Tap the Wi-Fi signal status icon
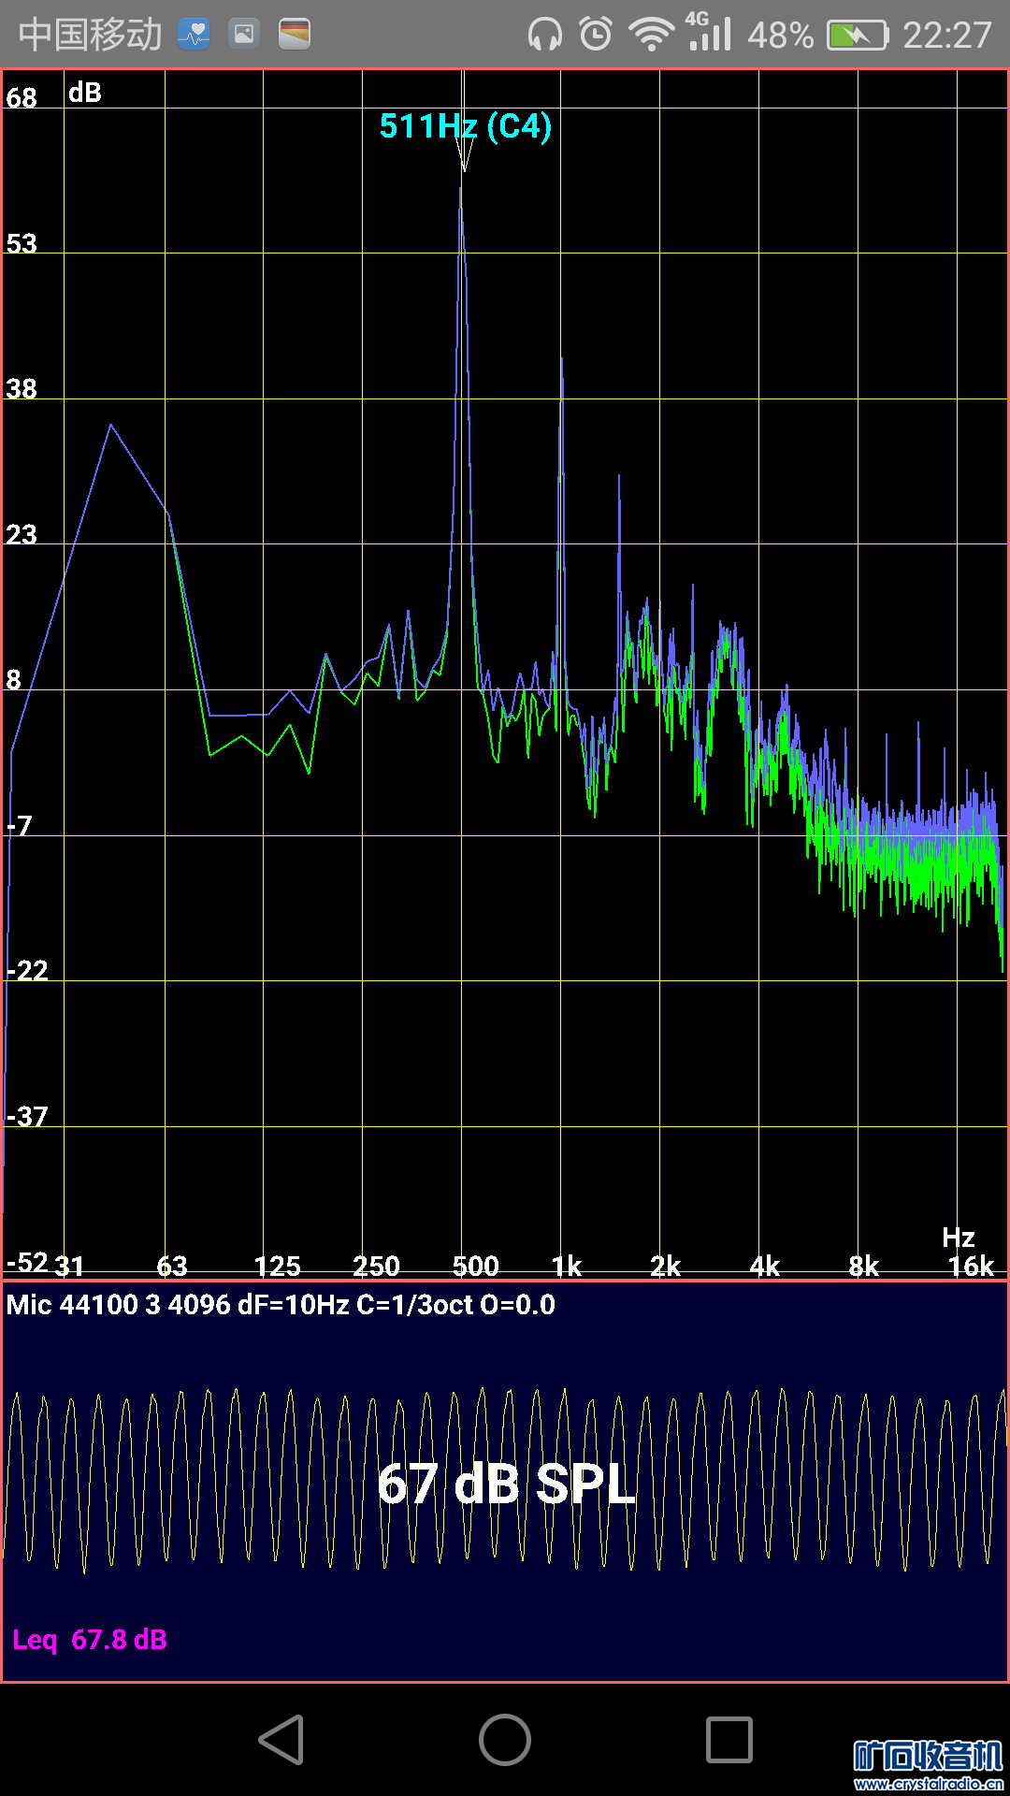The height and width of the screenshot is (1796, 1010). coord(651,35)
